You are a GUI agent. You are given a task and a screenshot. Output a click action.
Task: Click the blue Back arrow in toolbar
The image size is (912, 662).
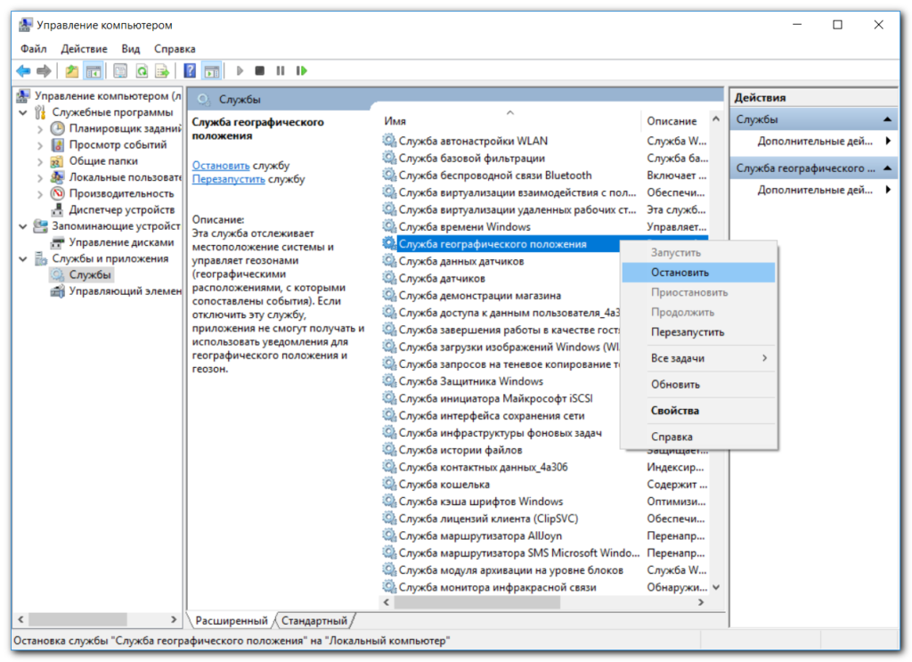point(23,70)
